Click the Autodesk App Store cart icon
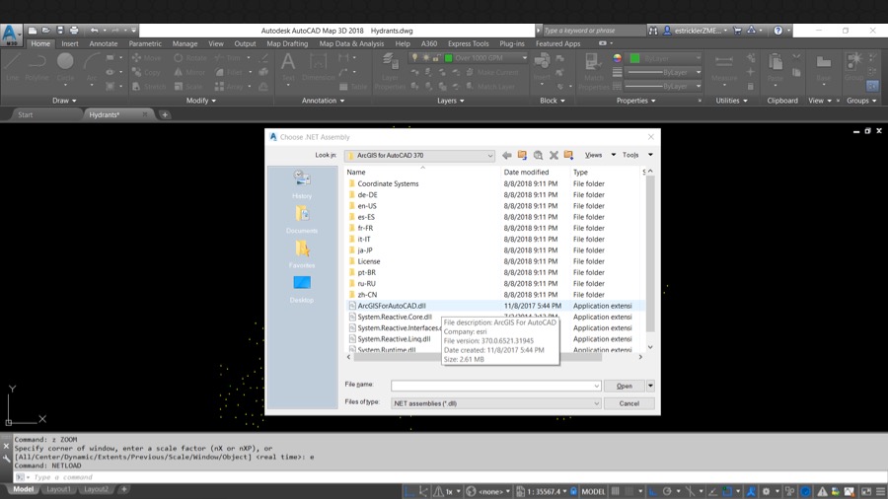The width and height of the screenshot is (888, 499). click(x=737, y=31)
